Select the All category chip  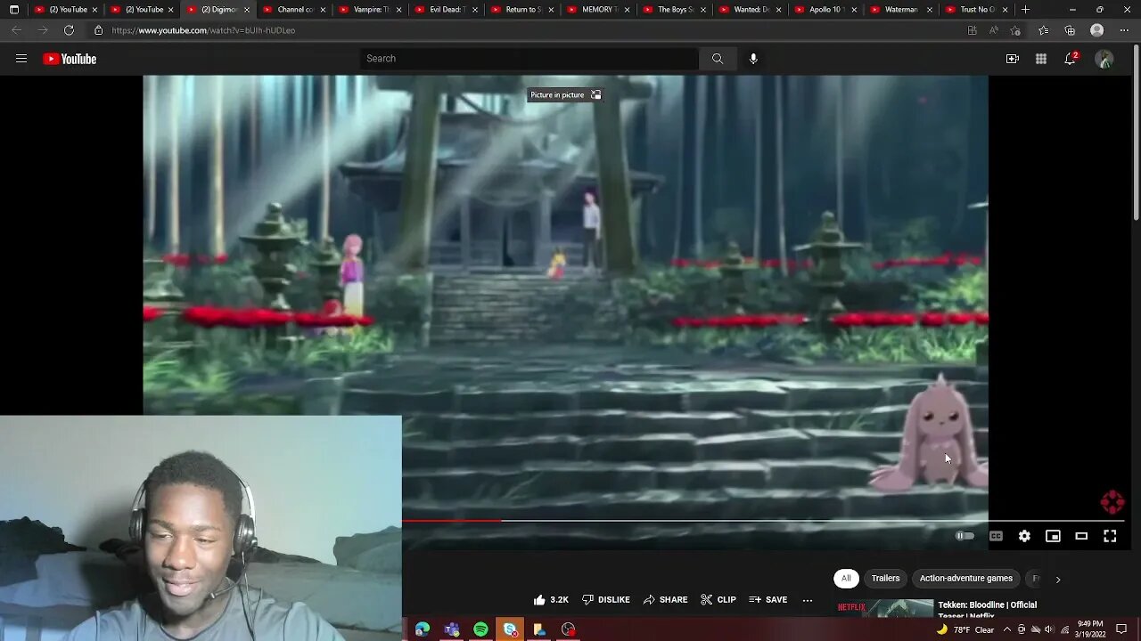(x=846, y=579)
